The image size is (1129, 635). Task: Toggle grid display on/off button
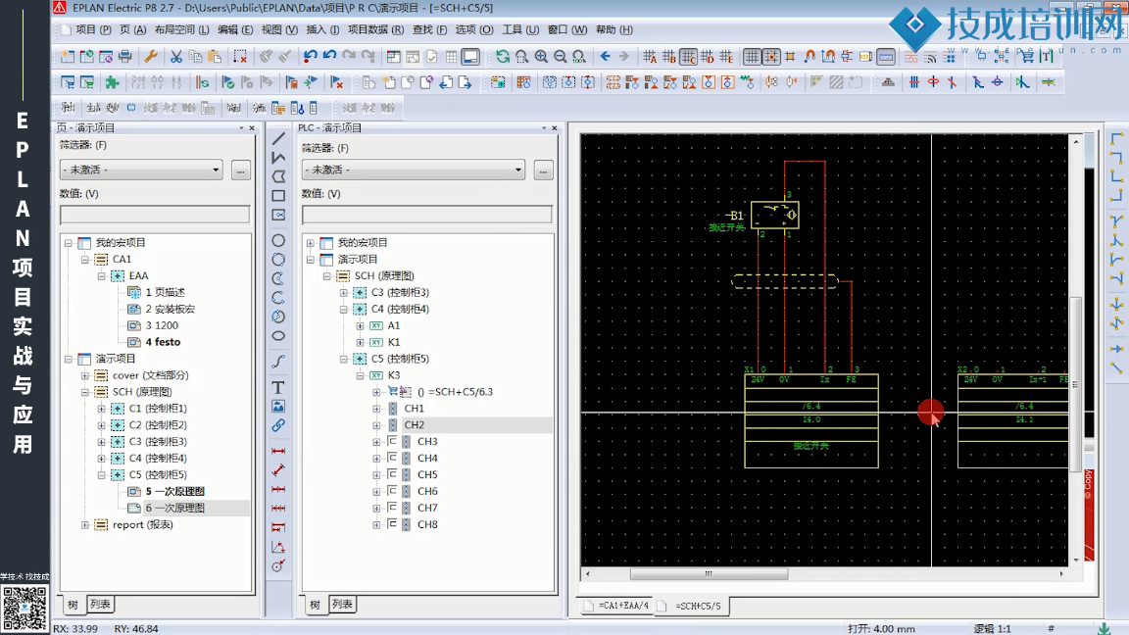[752, 56]
